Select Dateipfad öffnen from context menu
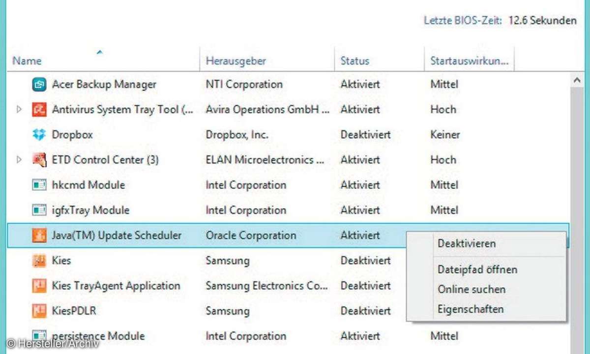Screen dimensions: 590x354 (x=477, y=269)
